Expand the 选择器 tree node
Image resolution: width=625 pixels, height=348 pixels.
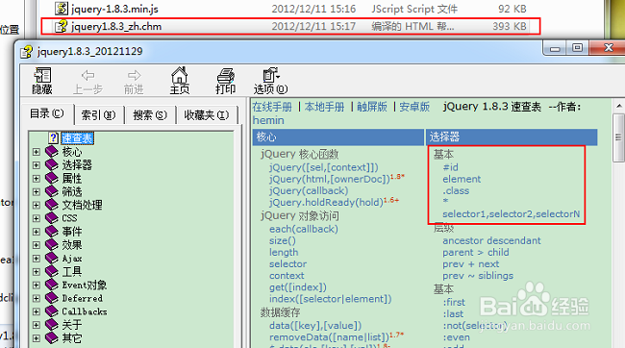pos(37,165)
